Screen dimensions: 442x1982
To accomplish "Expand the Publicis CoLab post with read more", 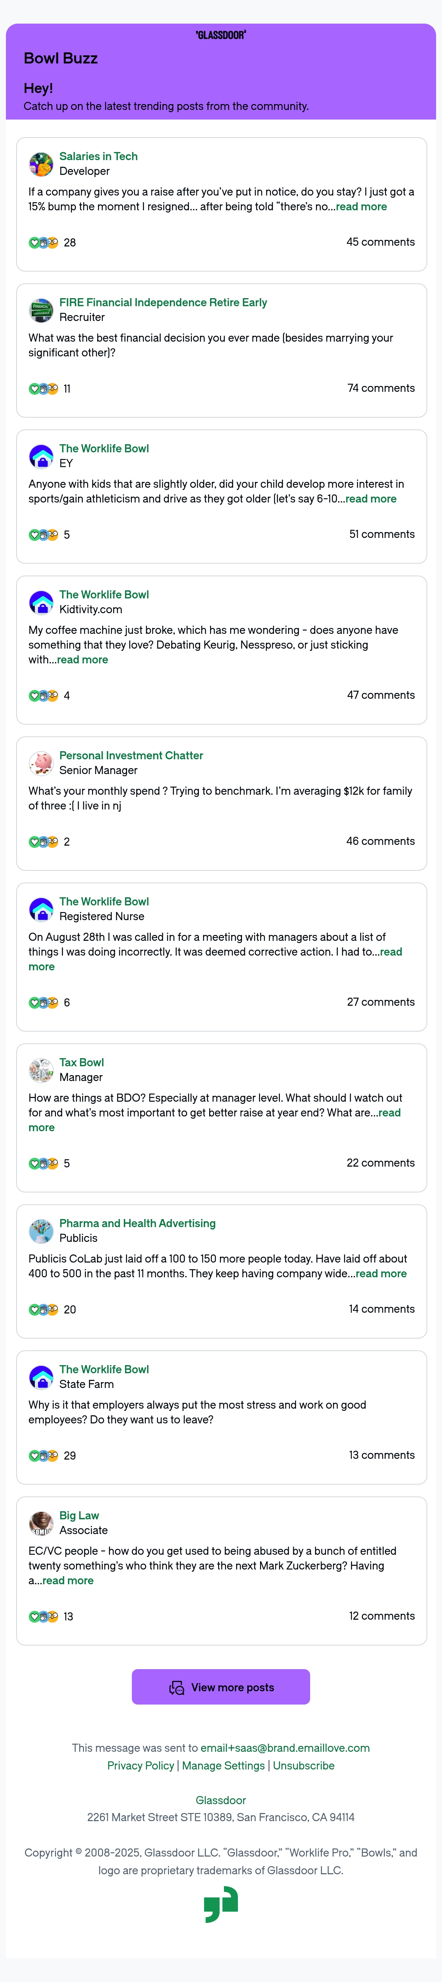I will pos(381,1274).
